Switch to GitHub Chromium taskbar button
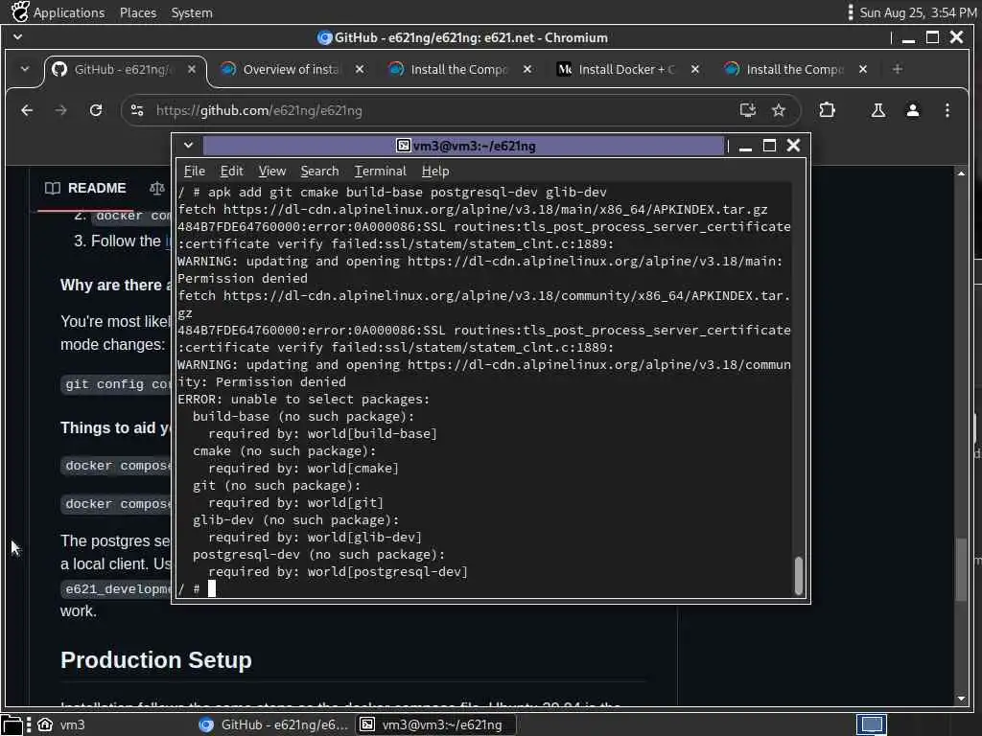 273,724
